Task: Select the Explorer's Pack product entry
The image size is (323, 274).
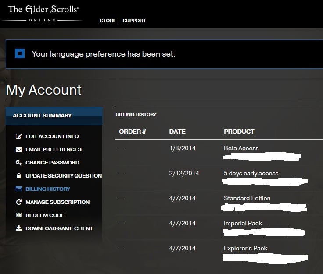Action: pyautogui.click(x=246, y=248)
